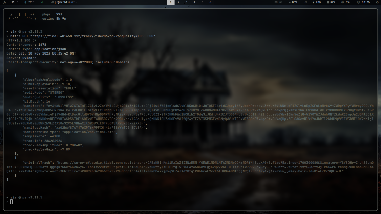Click the "manifestMimeType" line
The height and width of the screenshot is (214, 381).
point(70,132)
